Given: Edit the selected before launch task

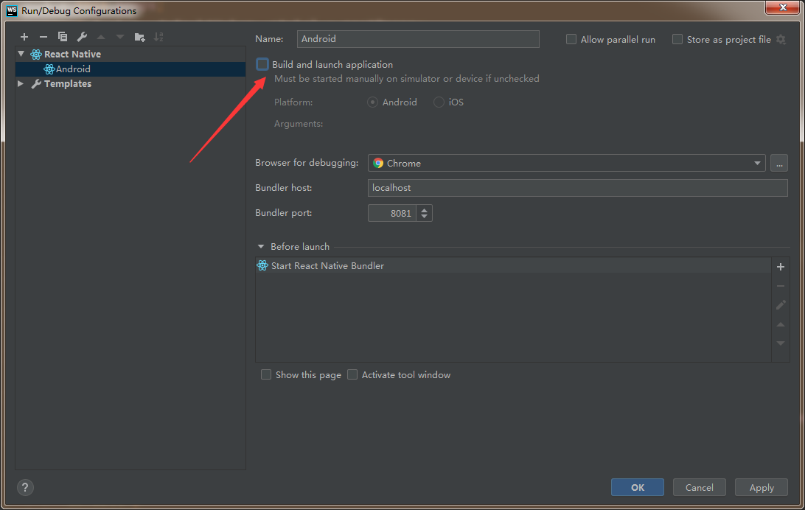Looking at the screenshot, I should [781, 305].
